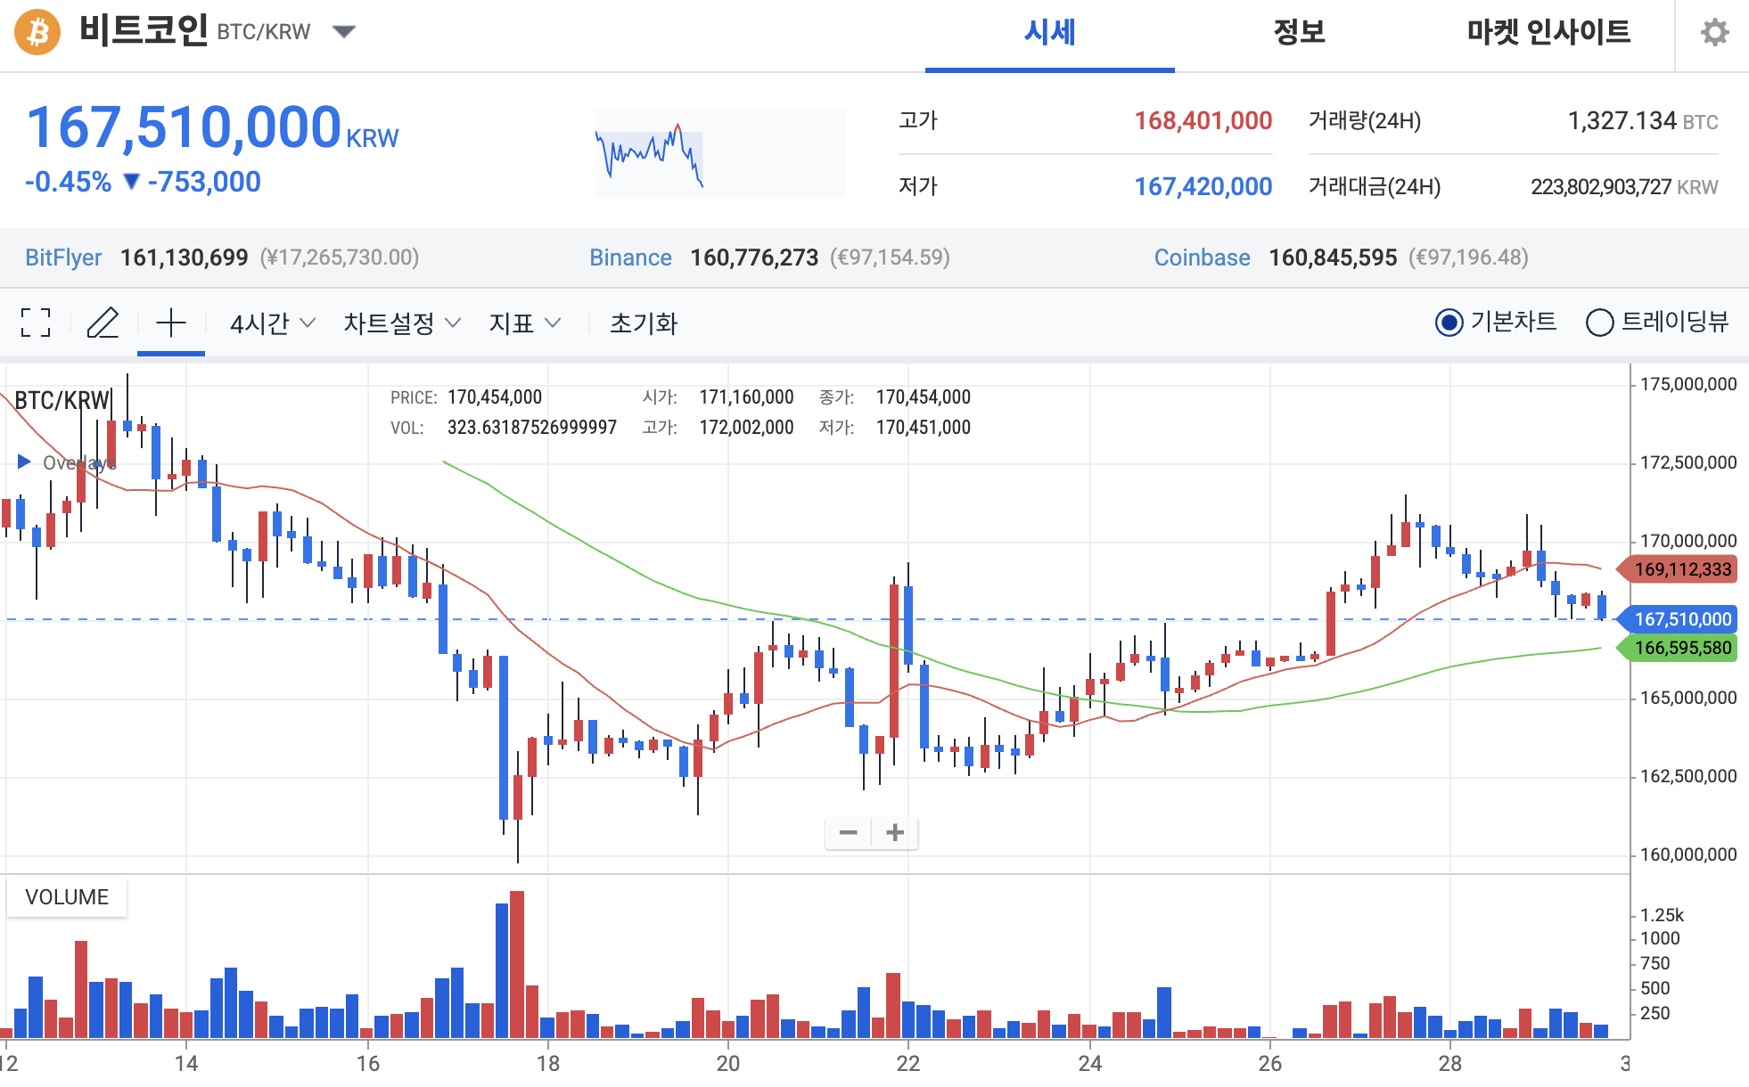The width and height of the screenshot is (1749, 1087).
Task: Expand the Overlays section on the chart
Action: pyautogui.click(x=22, y=462)
